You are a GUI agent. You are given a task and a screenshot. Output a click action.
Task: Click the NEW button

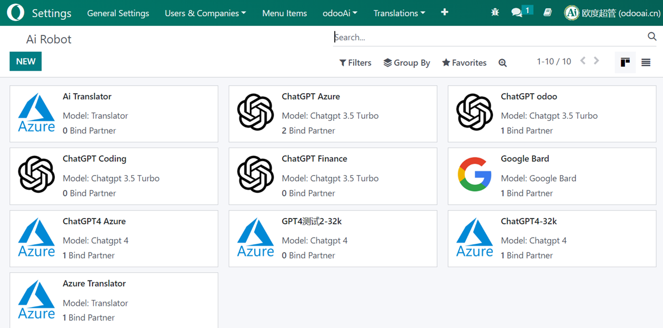[x=25, y=61]
